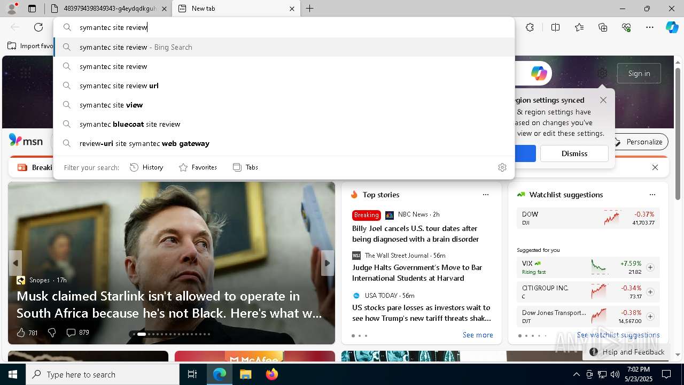This screenshot has height=385, width=684.
Task: Open the notification center icon
Action: coord(666,374)
